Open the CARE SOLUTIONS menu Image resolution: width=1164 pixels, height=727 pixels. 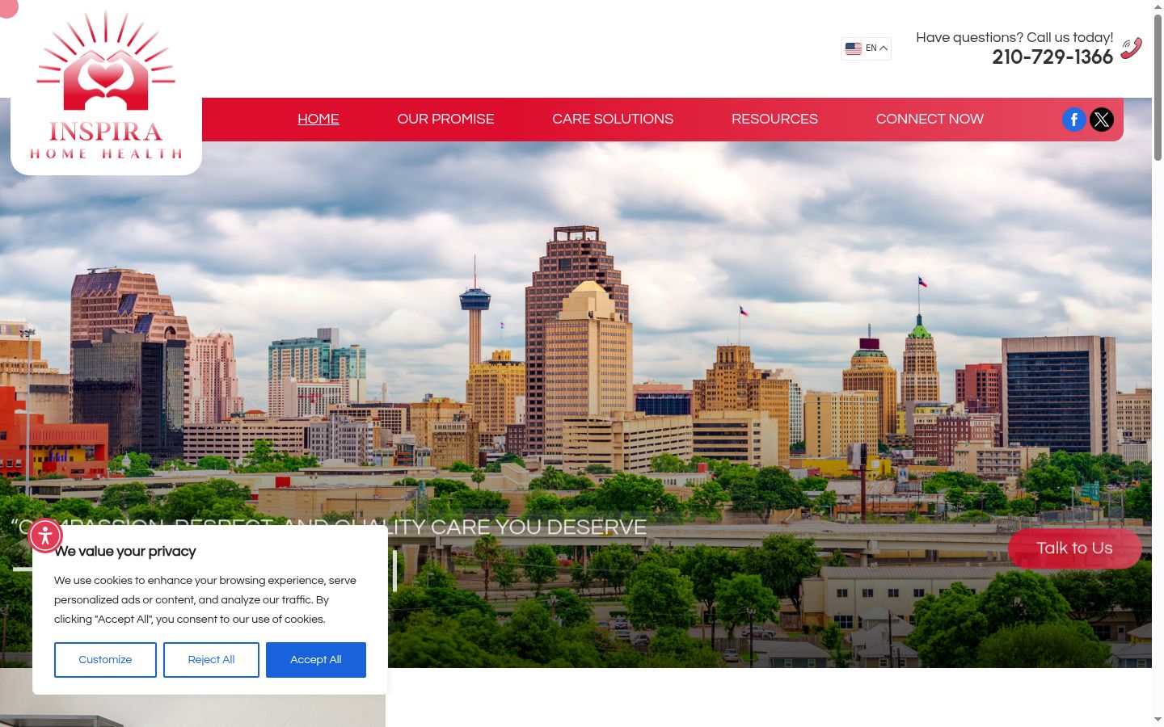tap(613, 119)
